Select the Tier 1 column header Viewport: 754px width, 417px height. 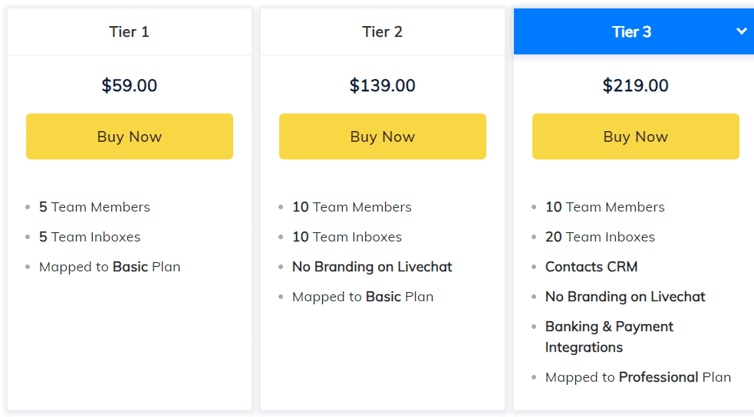(129, 31)
